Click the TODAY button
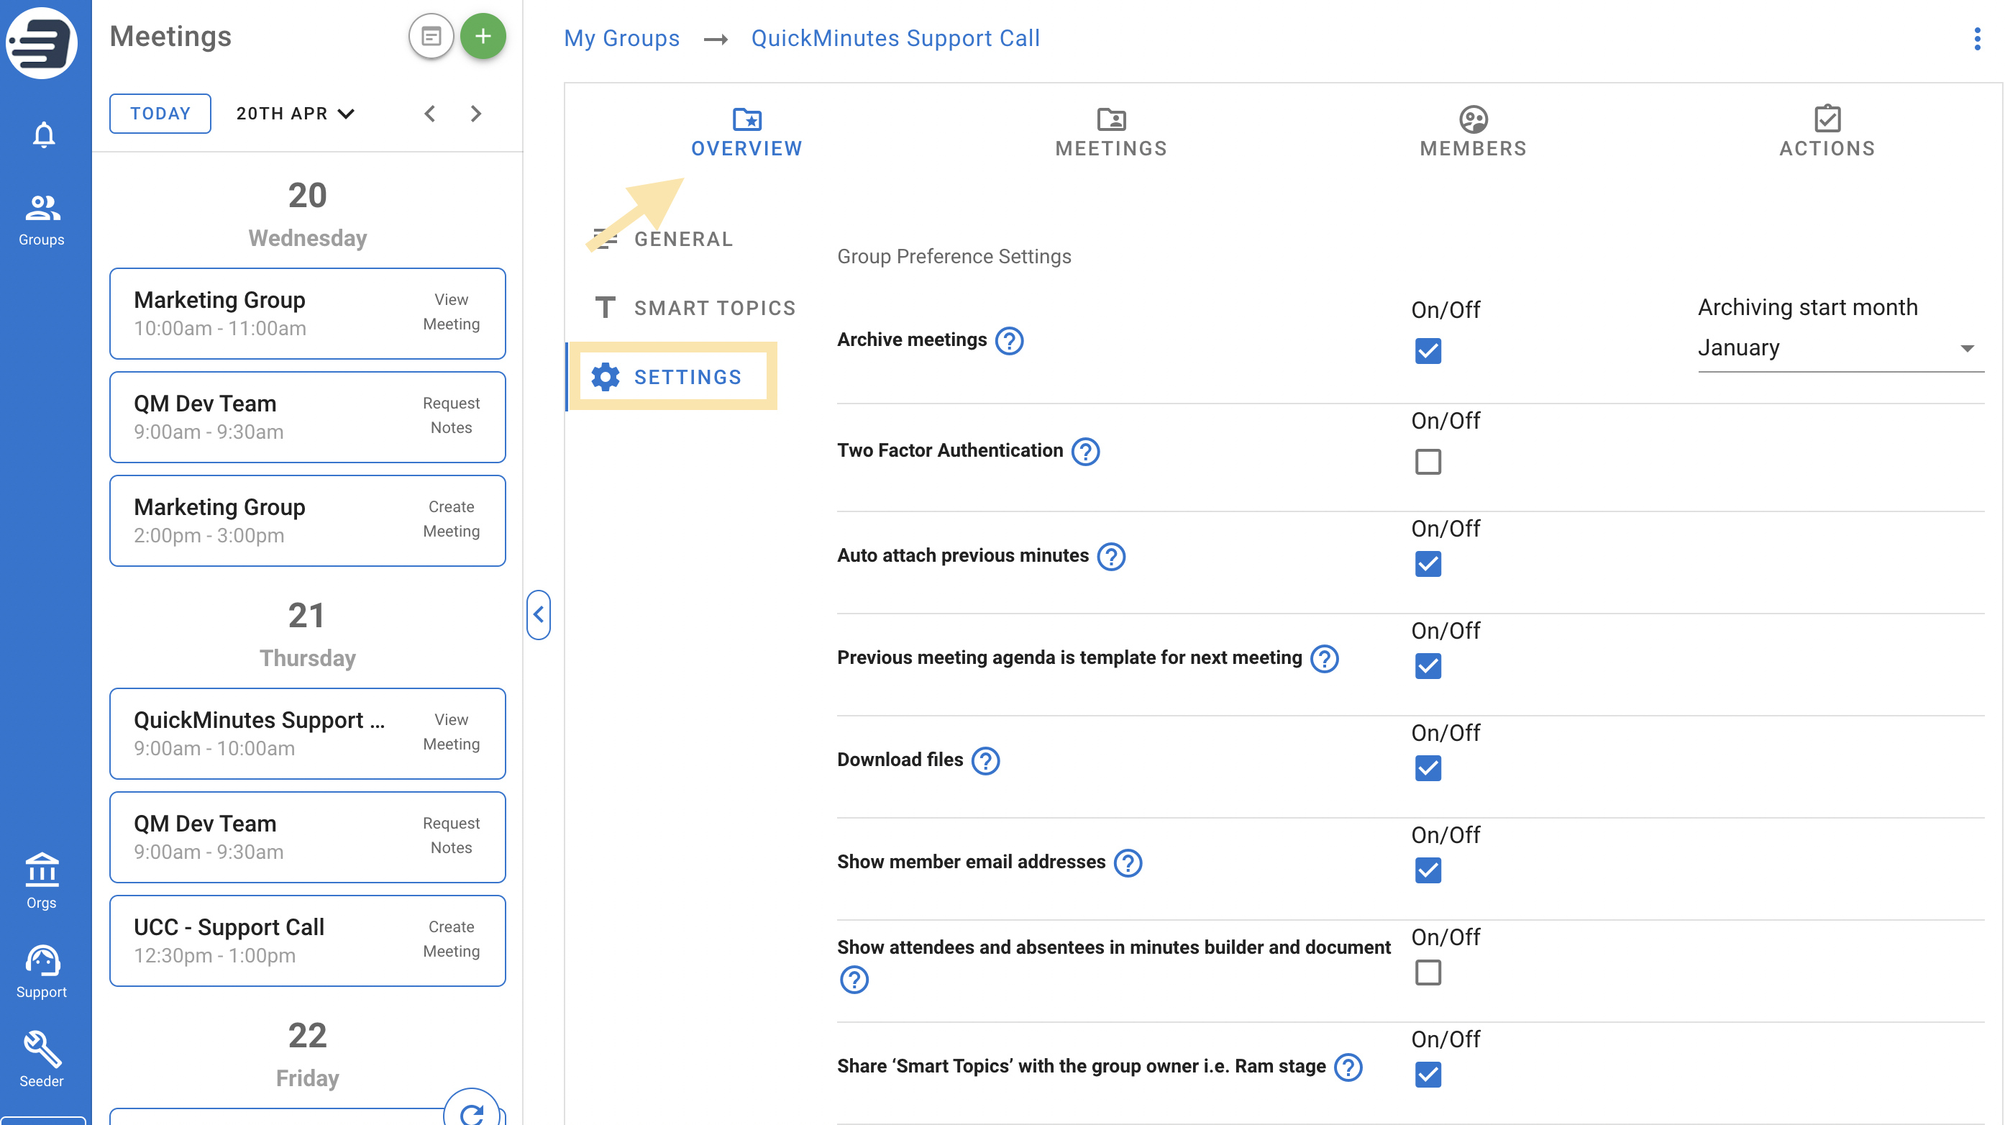 point(160,114)
